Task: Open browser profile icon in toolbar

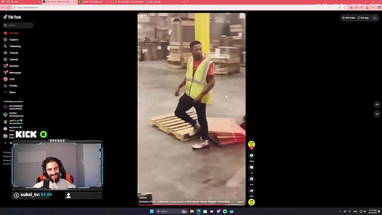Action: (x=367, y=7)
